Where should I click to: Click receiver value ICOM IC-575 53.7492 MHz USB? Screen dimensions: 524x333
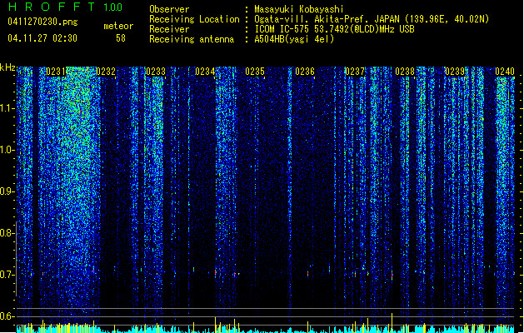tap(335, 29)
